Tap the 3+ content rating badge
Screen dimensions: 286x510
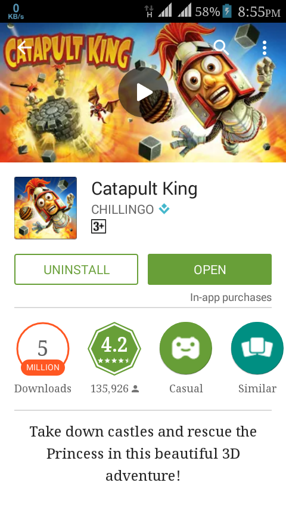click(98, 226)
